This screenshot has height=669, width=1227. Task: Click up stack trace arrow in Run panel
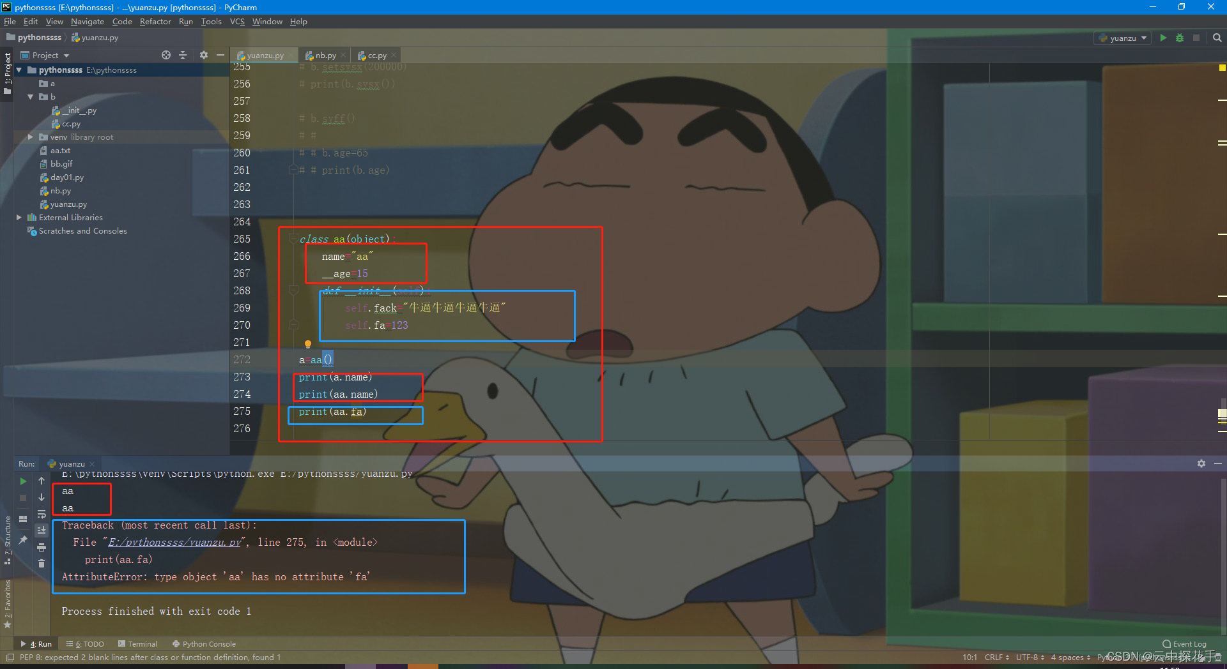[x=42, y=481]
